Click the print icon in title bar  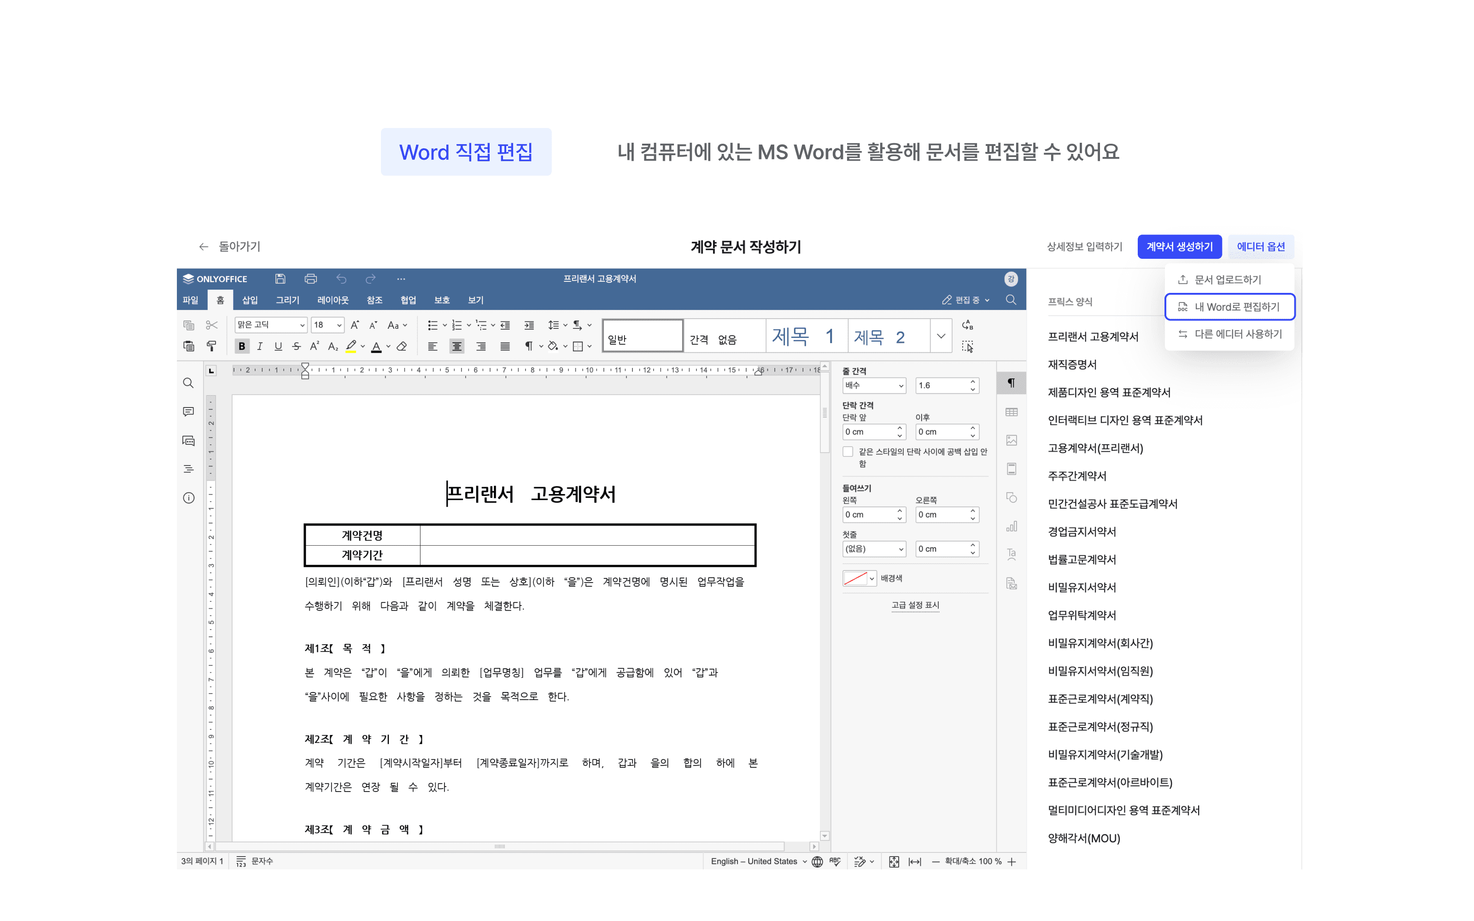[310, 278]
